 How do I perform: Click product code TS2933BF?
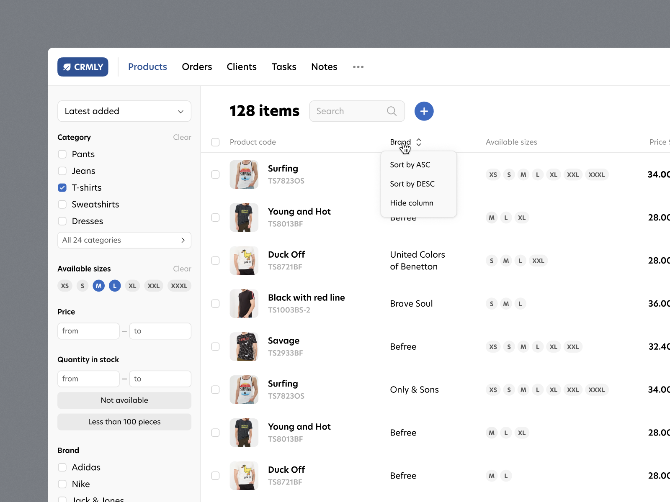point(285,353)
